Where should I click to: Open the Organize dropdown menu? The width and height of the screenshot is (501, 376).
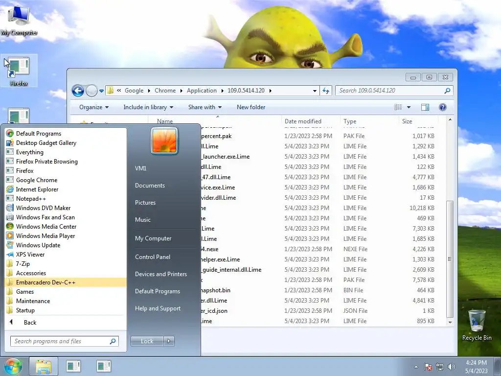point(93,107)
